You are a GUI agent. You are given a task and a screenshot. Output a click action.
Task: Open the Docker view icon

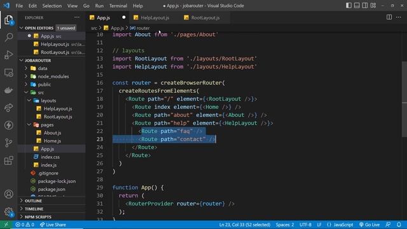8,90
